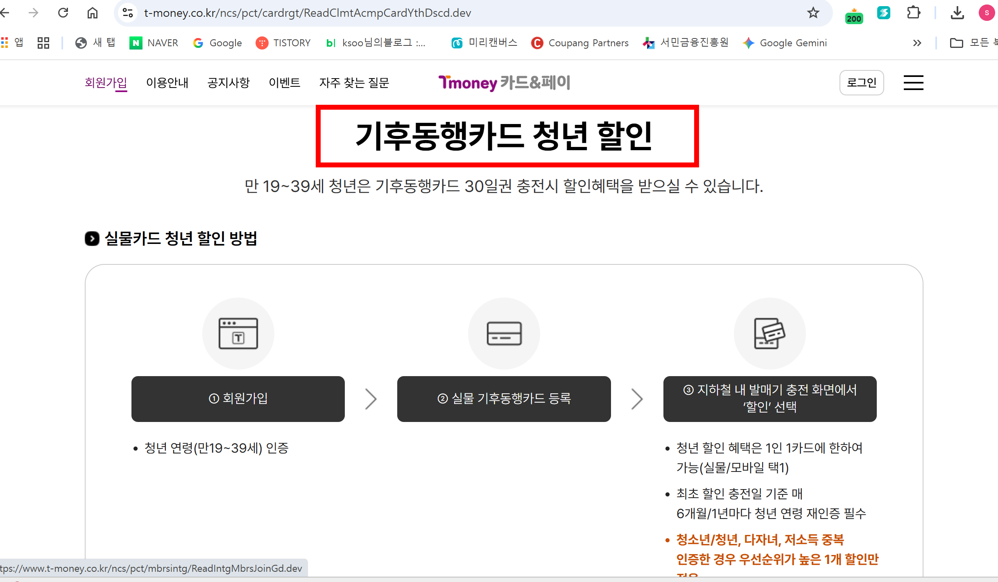Open the hamburger menu
998x582 pixels.
tap(914, 83)
